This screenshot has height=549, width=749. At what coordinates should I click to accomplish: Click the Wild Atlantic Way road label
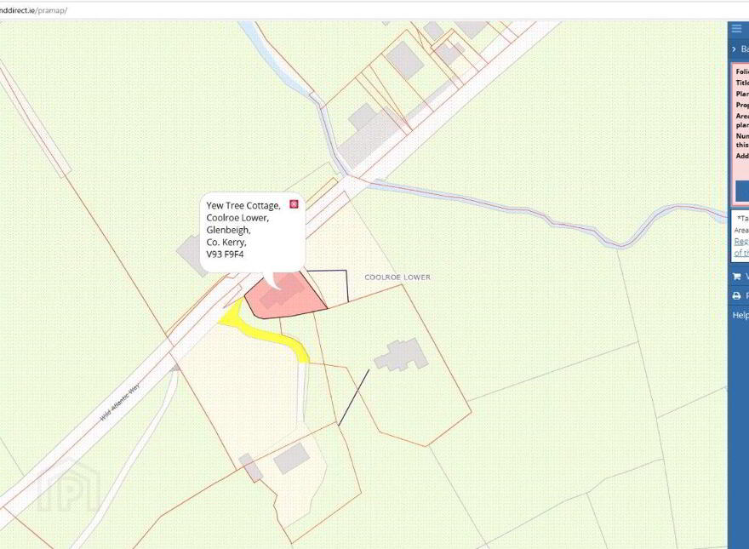tap(120, 402)
